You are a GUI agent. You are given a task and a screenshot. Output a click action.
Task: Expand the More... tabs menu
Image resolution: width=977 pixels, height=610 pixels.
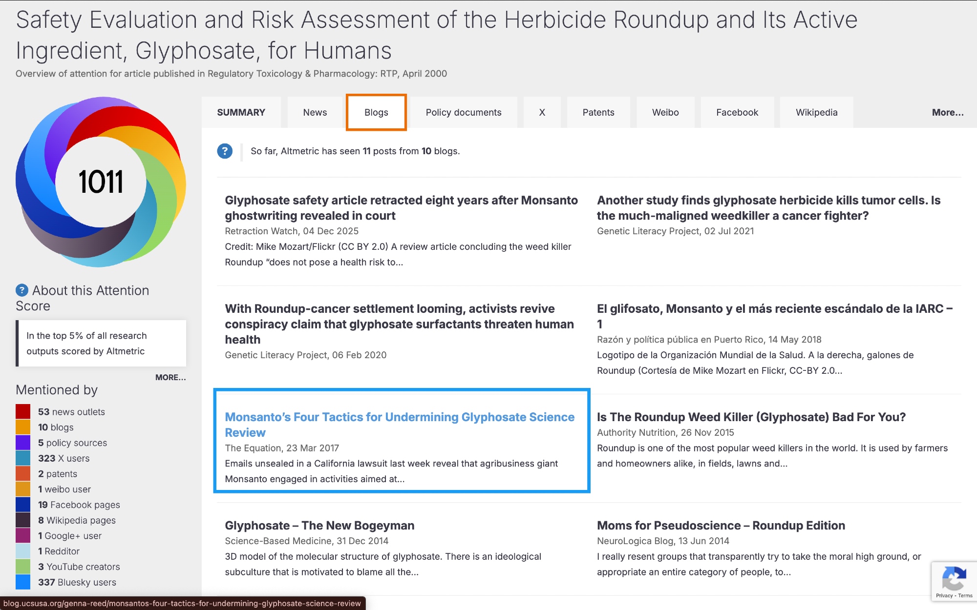tap(947, 112)
